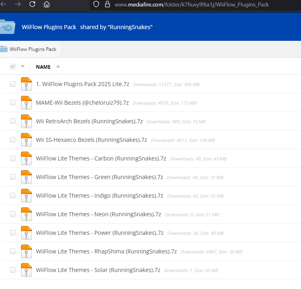Open the shield tracking protection icon

(96, 4)
